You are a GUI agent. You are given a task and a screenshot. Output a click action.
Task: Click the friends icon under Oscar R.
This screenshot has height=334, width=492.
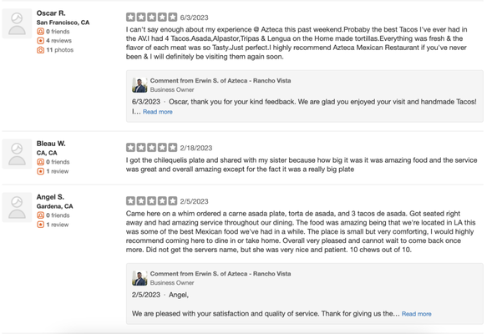pyautogui.click(x=40, y=32)
